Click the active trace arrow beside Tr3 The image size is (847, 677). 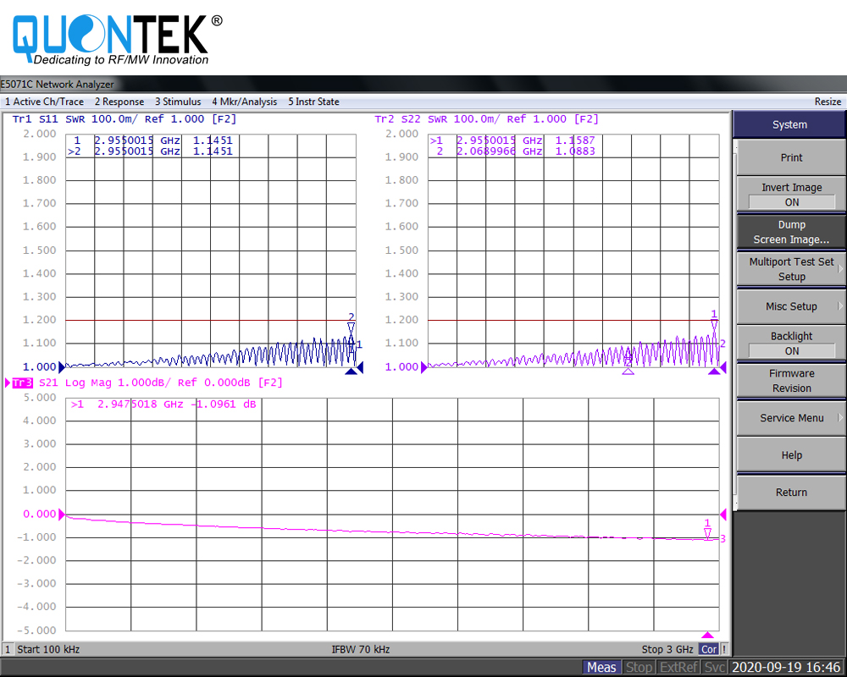8,383
